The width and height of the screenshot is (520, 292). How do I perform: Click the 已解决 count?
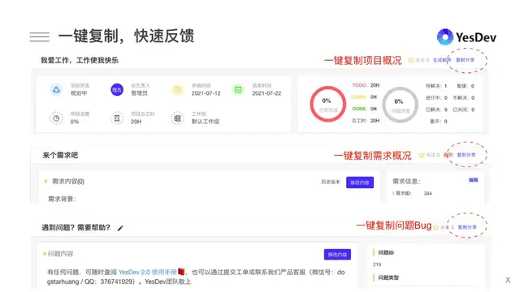(x=446, y=109)
